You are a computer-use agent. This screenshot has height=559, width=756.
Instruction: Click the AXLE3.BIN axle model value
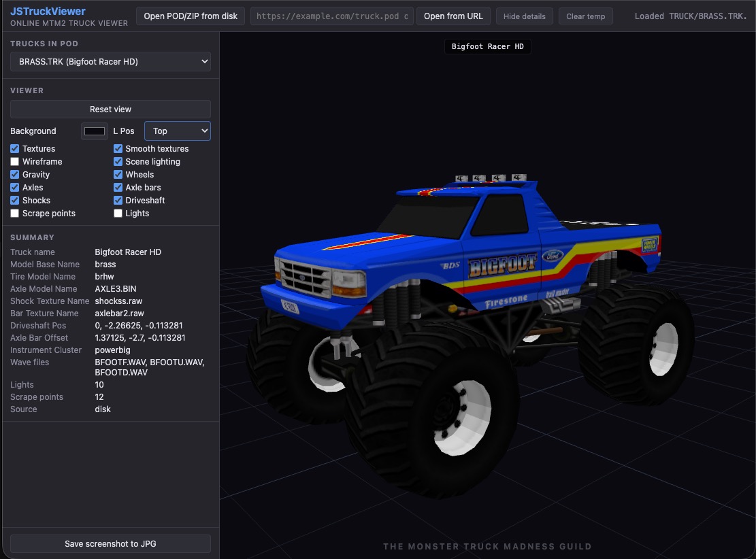coord(115,288)
